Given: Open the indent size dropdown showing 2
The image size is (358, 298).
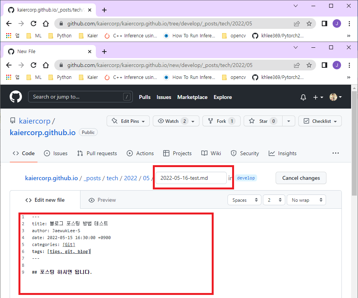Looking at the screenshot, I should coord(274,200).
